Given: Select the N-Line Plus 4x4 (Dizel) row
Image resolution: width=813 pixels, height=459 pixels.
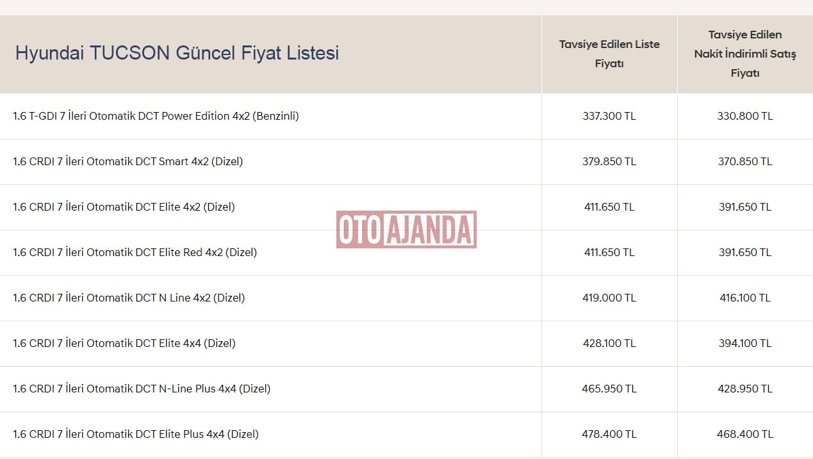Looking at the screenshot, I should (406, 389).
